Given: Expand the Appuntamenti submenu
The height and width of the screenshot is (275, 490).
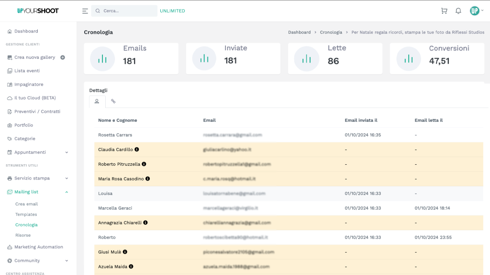Looking at the screenshot, I should (x=67, y=152).
